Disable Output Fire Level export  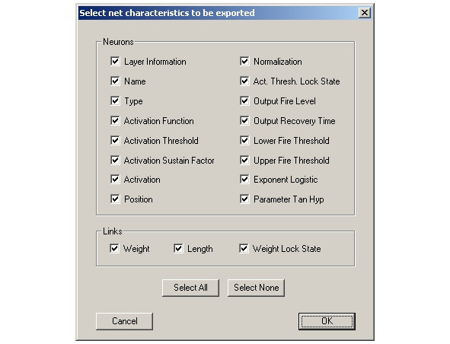[244, 100]
